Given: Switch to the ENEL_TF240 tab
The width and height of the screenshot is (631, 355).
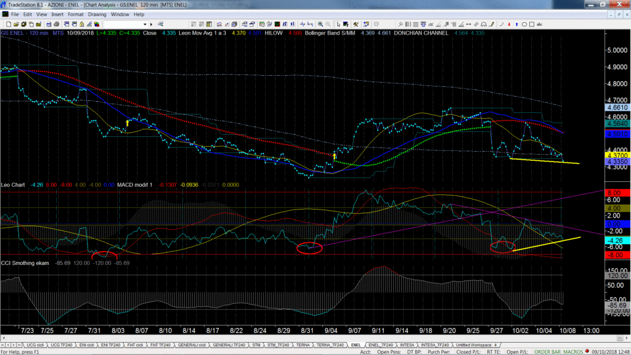Looking at the screenshot, I should click(x=381, y=345).
